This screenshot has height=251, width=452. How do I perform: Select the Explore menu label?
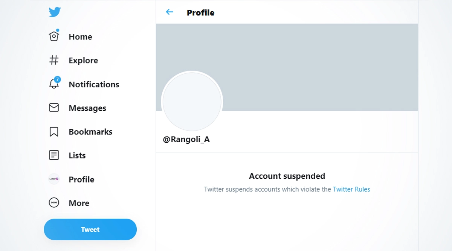[83, 61]
